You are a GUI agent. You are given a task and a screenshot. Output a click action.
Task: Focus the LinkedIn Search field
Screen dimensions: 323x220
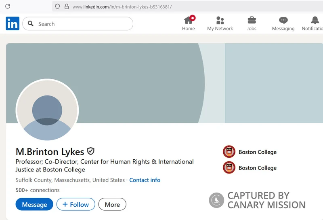(78, 24)
